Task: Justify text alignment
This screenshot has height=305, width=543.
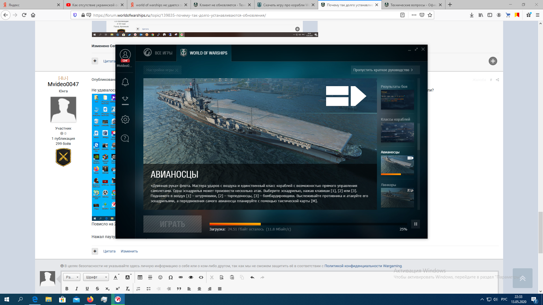Action: [x=220, y=289]
